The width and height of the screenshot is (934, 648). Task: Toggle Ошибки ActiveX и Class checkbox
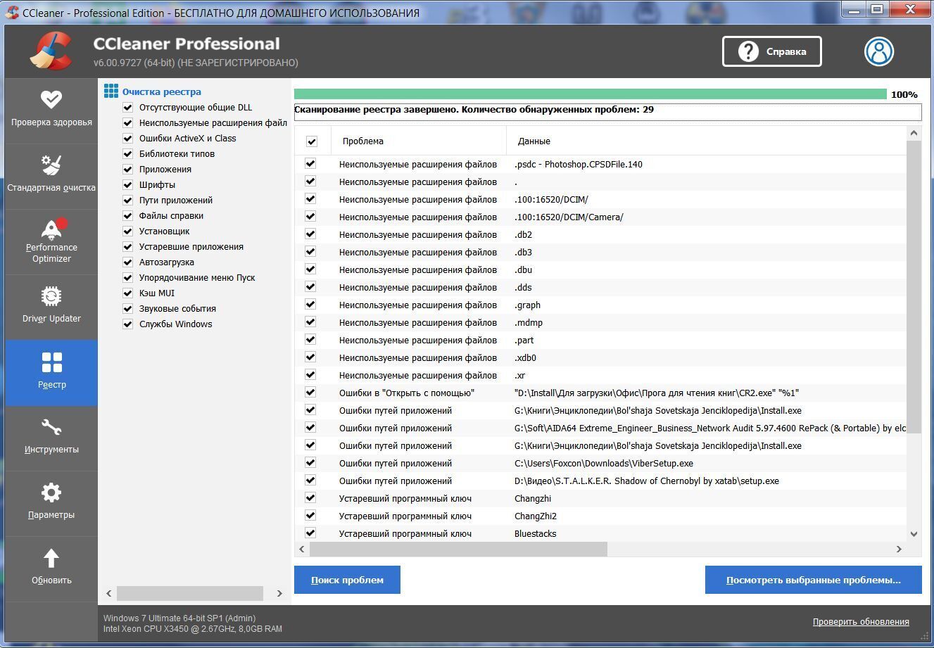point(128,139)
